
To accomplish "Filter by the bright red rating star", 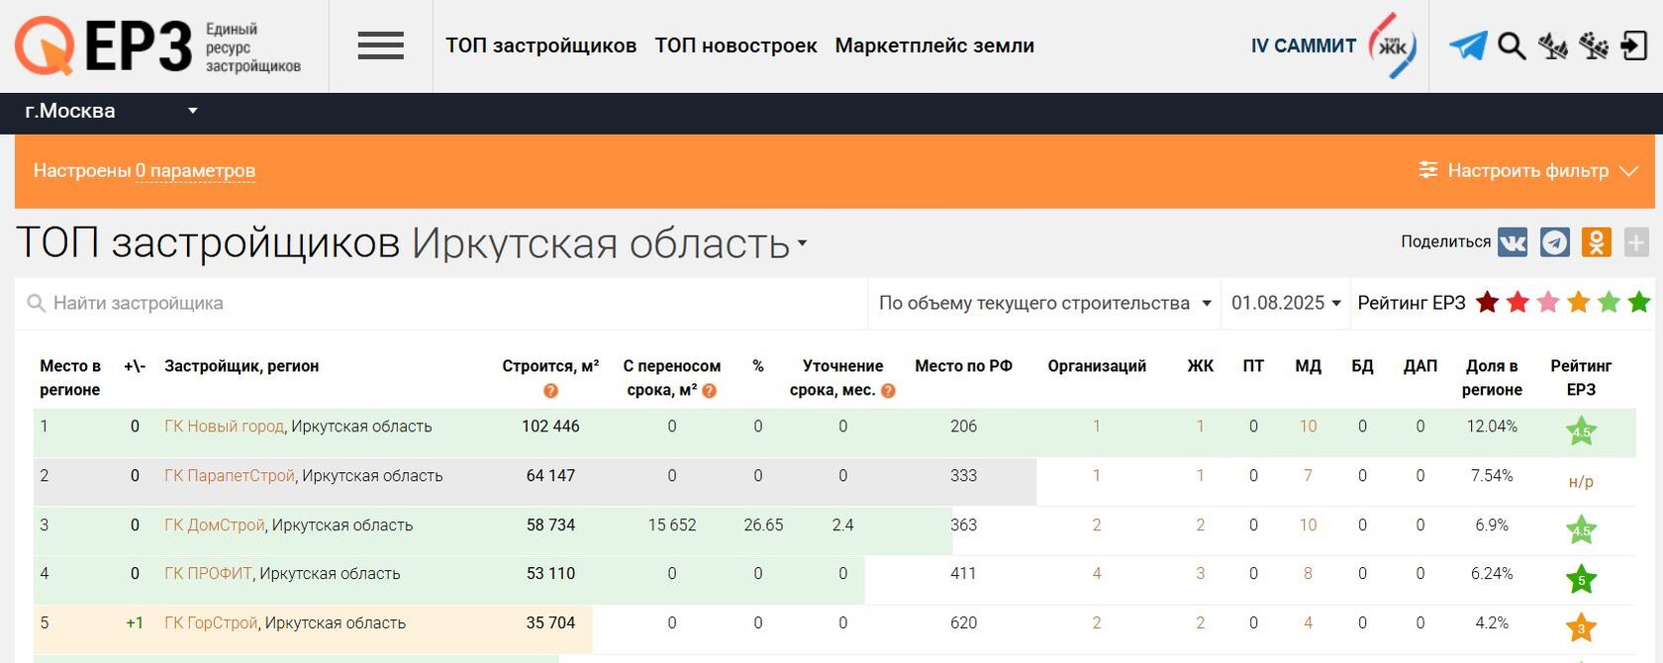I will coord(1517,303).
